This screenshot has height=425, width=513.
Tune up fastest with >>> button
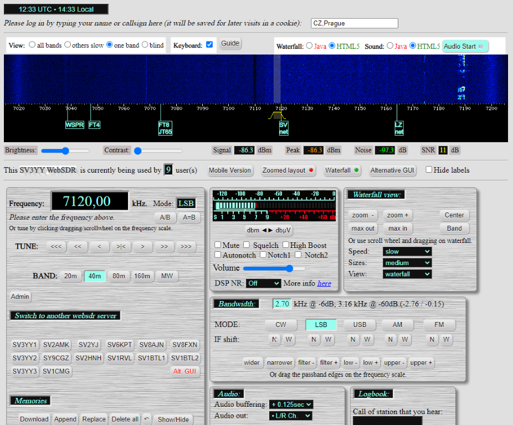[x=186, y=246]
